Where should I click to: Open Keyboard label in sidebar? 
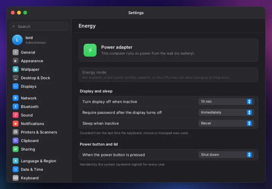click(x=30, y=178)
